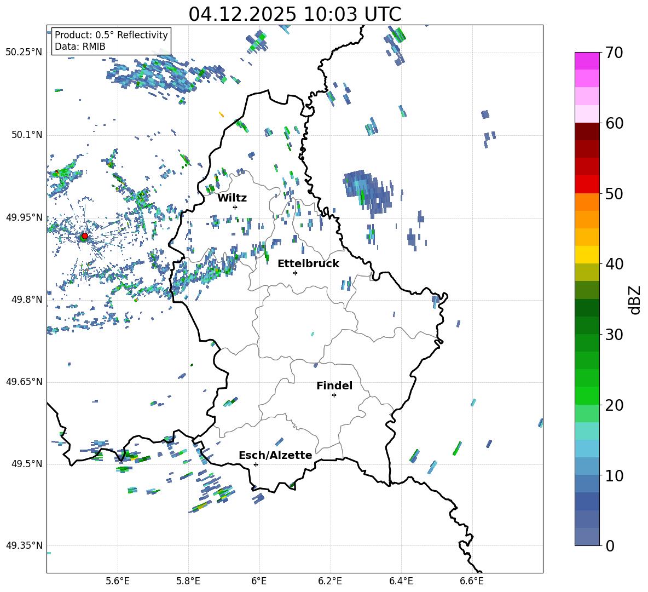Click the plot title showing 10:03 UTC
Image resolution: width=648 pixels, height=592 pixels.
click(294, 14)
